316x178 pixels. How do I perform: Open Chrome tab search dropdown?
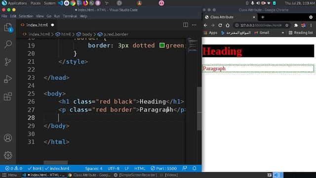[311, 17]
